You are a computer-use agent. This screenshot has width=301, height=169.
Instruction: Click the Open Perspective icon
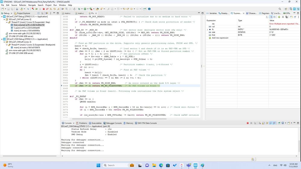coord(286,9)
